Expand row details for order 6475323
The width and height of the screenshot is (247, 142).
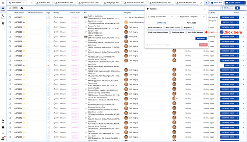[243, 65]
